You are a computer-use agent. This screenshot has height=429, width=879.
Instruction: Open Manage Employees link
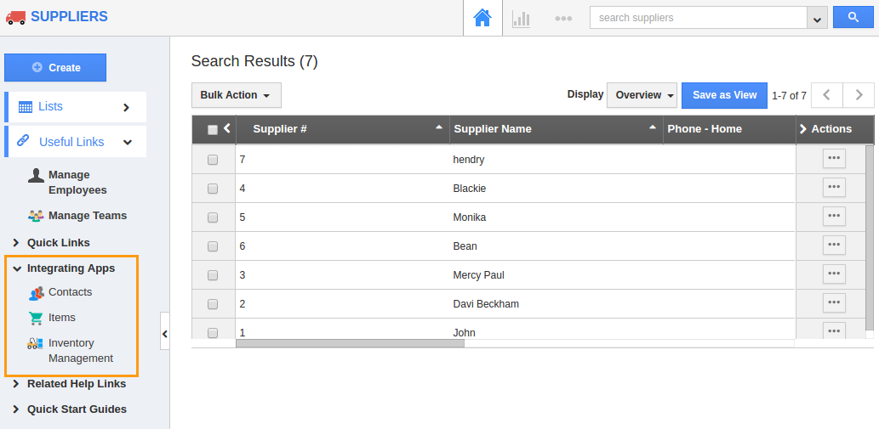(x=77, y=183)
